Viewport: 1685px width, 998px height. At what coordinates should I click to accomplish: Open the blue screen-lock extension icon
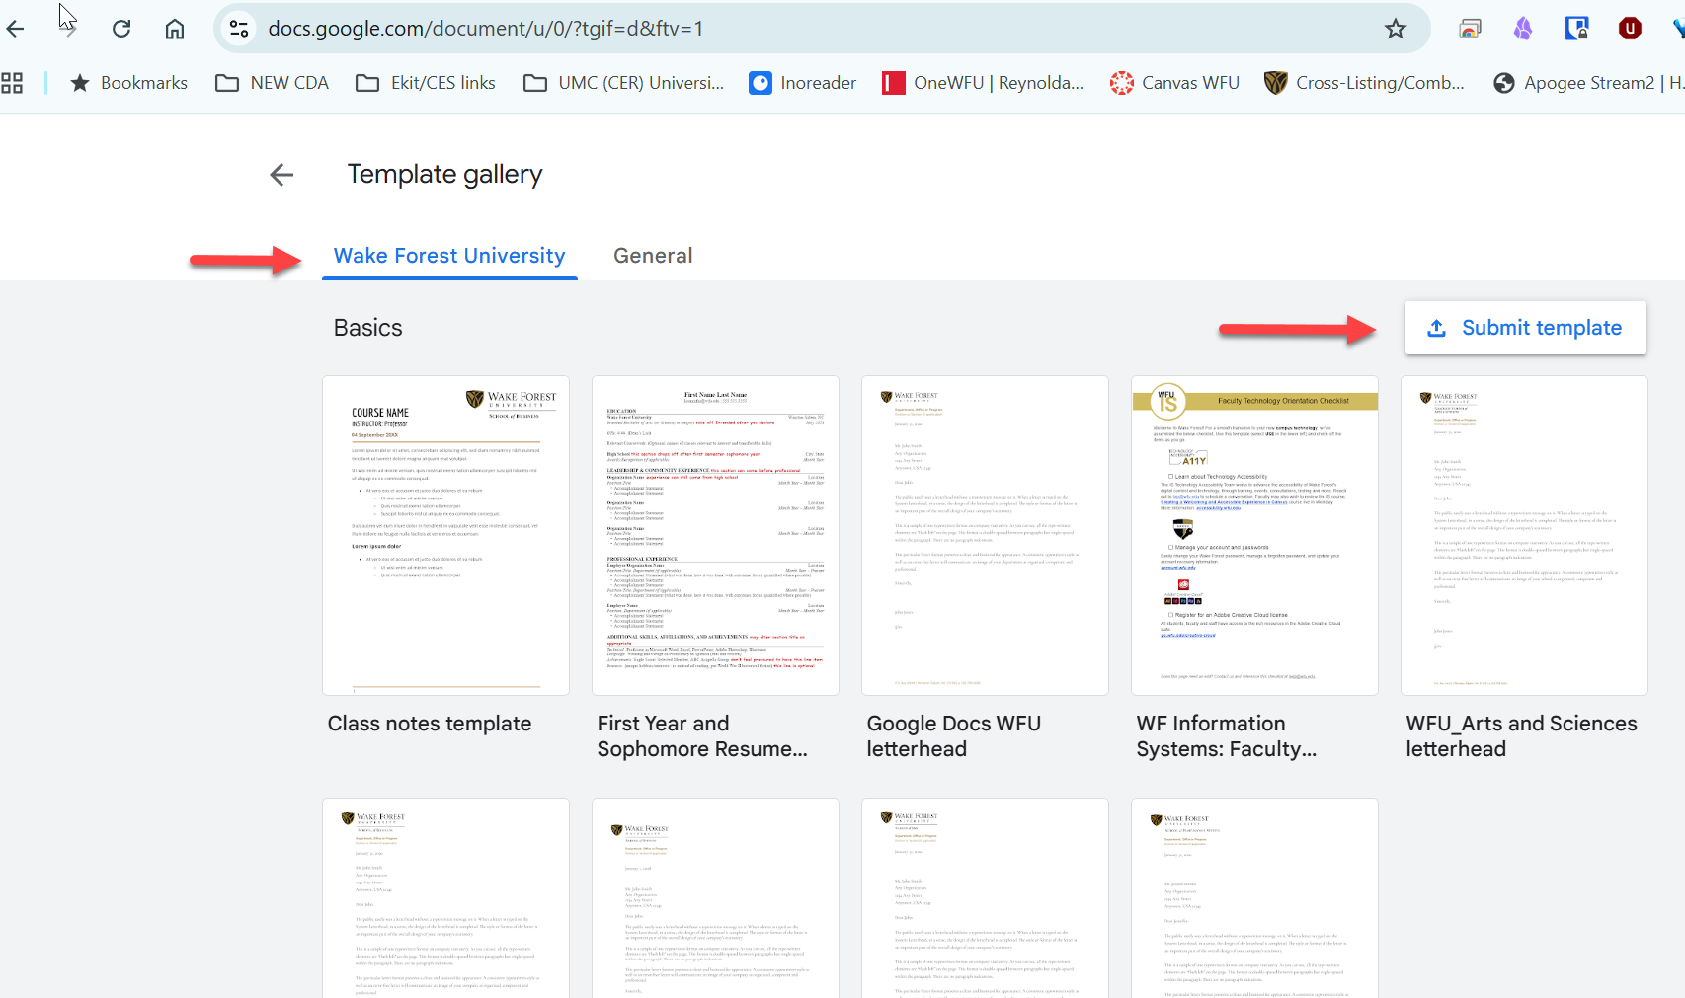[x=1576, y=29]
